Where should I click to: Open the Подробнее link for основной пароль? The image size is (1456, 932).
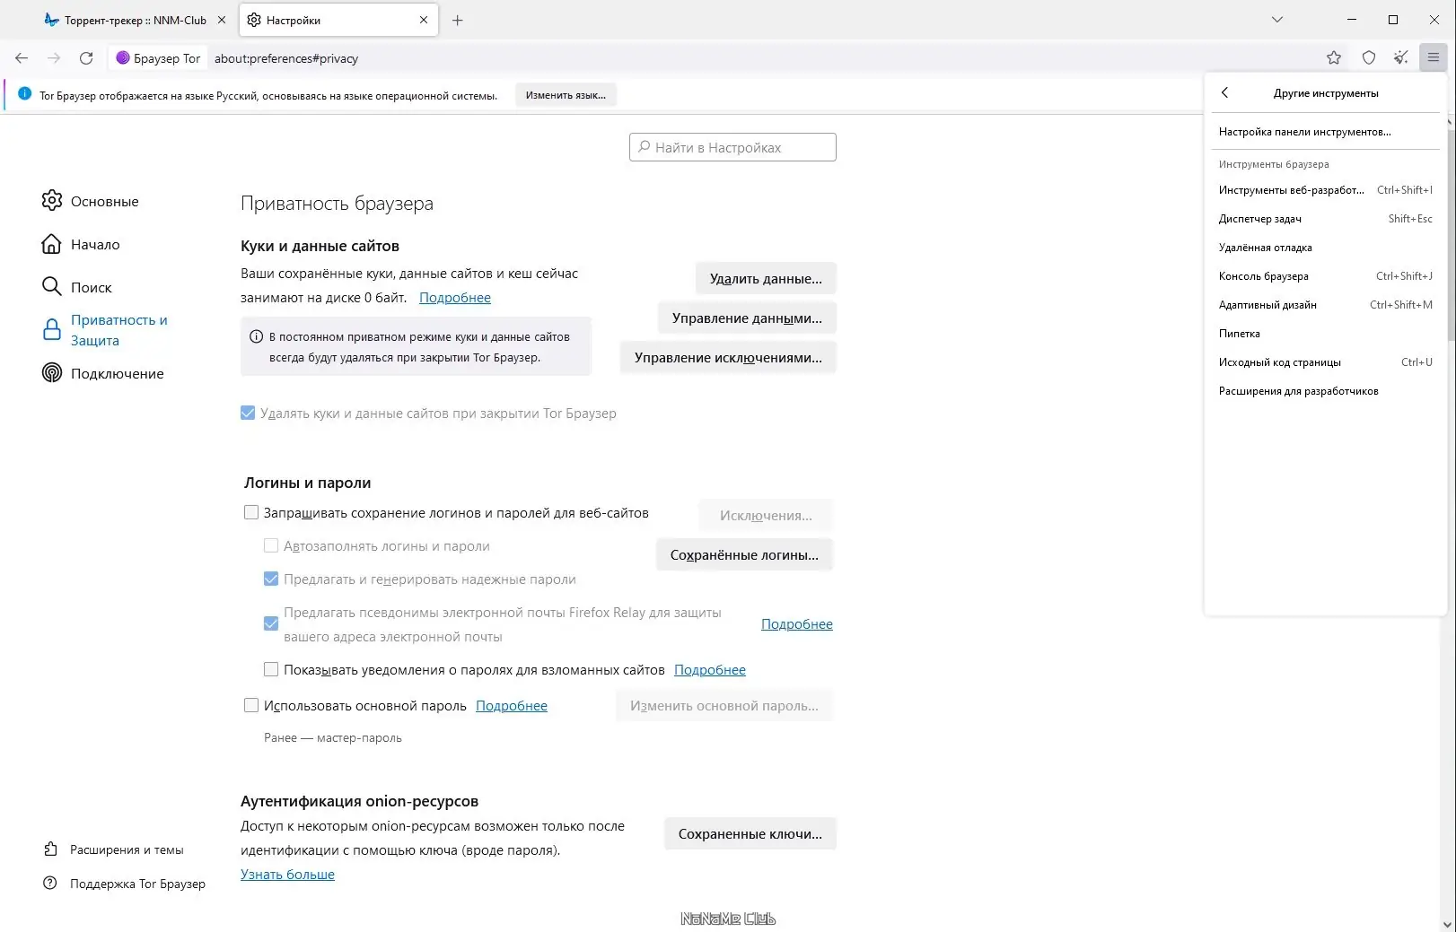coord(512,706)
